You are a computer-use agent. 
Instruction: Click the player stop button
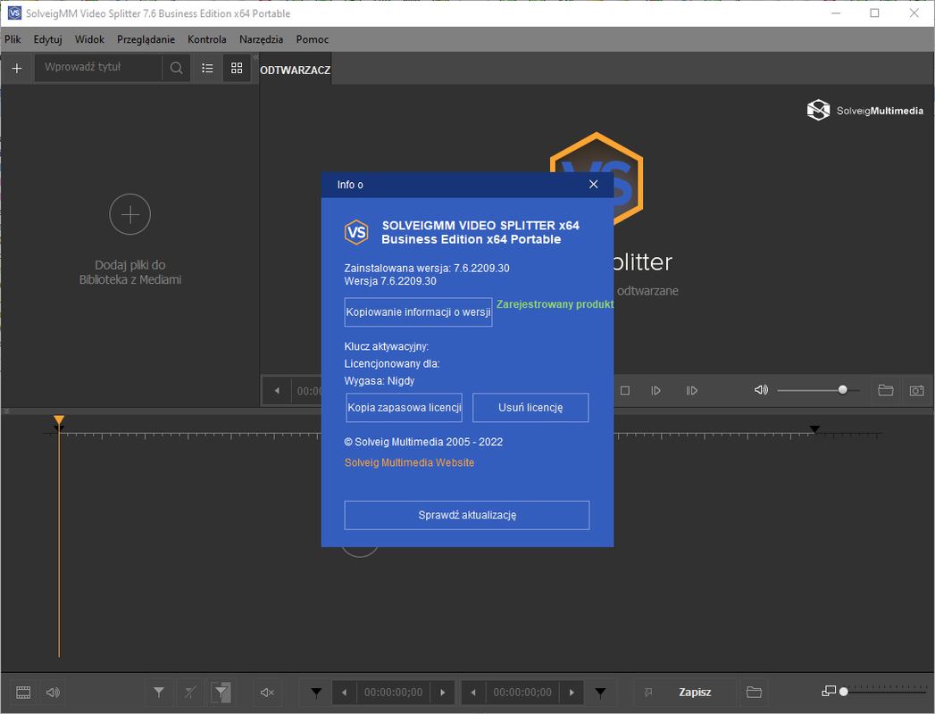pyautogui.click(x=625, y=391)
